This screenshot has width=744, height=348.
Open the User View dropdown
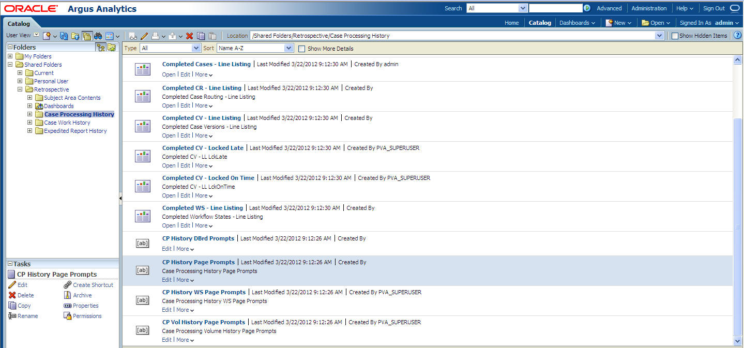point(36,35)
